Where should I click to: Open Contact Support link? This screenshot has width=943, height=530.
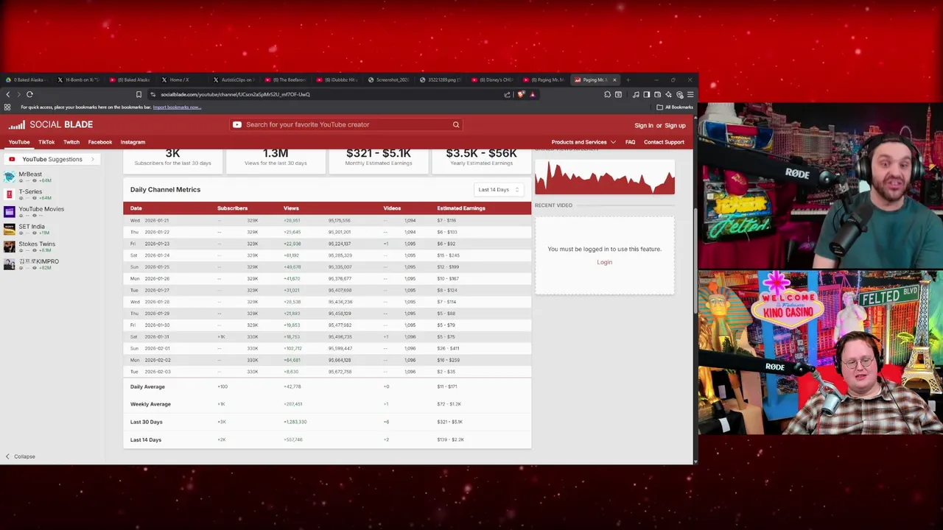[664, 142]
